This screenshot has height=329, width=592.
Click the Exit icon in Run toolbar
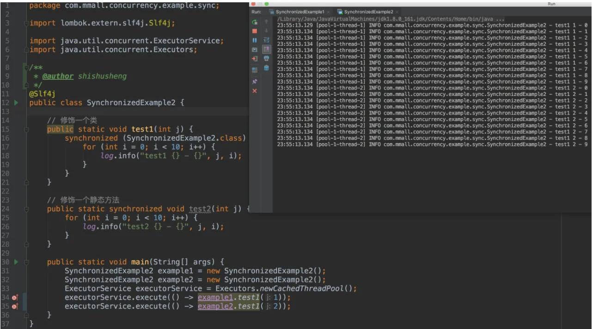pos(255,59)
